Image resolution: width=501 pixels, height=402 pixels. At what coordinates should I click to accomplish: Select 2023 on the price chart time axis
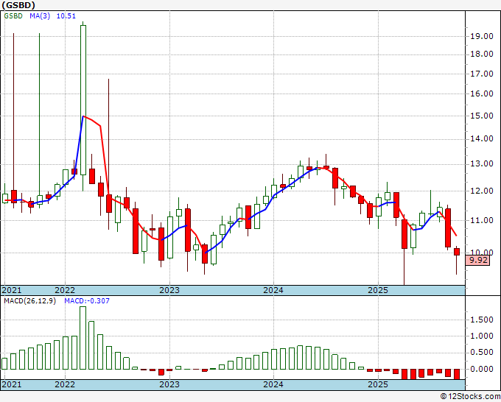169,290
